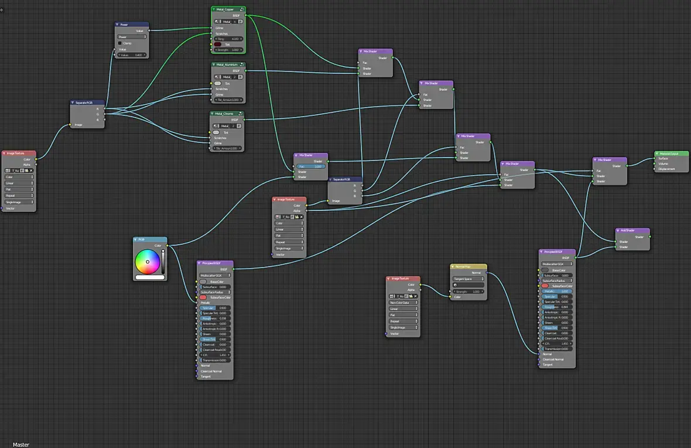The image size is (691, 448).
Task: Browse node tree in Metal_Aluminium node
Action: tap(217, 77)
